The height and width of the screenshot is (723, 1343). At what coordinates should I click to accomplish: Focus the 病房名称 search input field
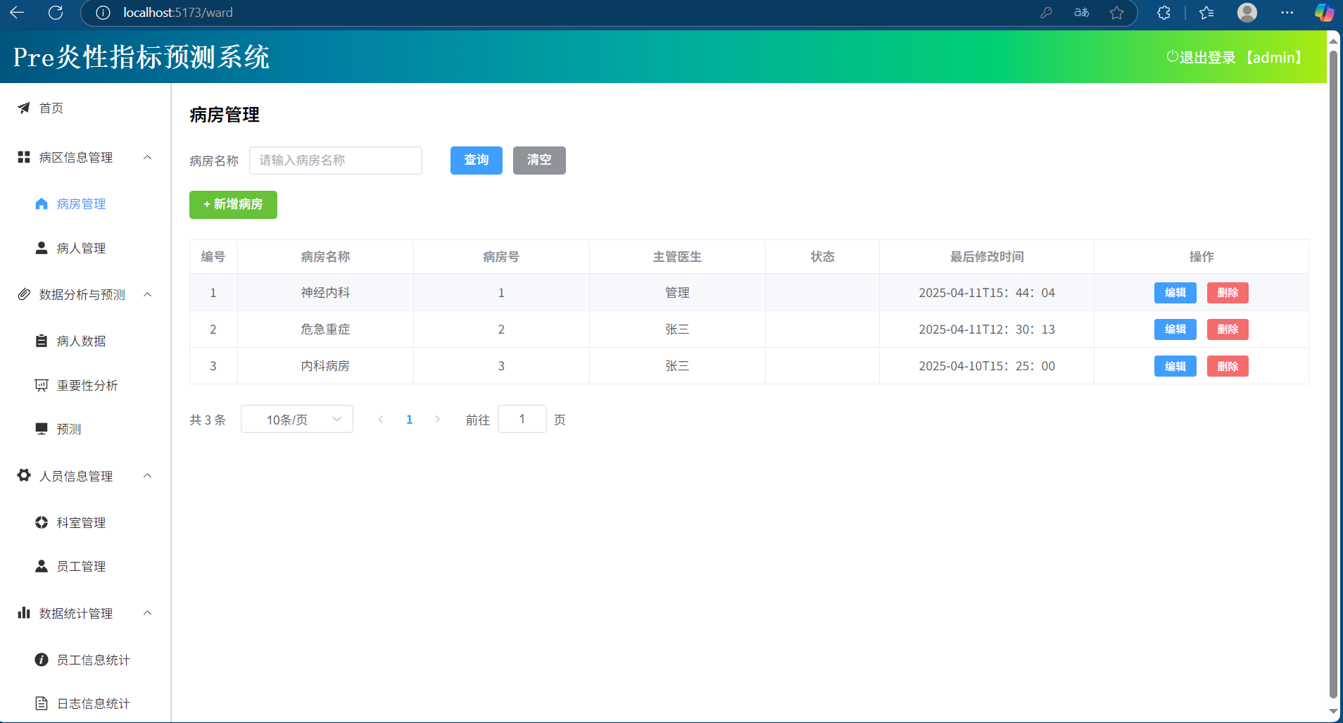point(336,161)
